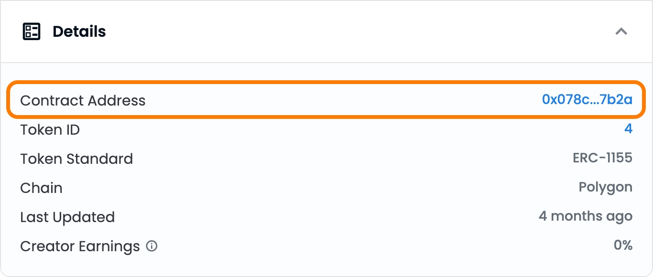Click the Details panel list icon
653x277 pixels.
32,32
